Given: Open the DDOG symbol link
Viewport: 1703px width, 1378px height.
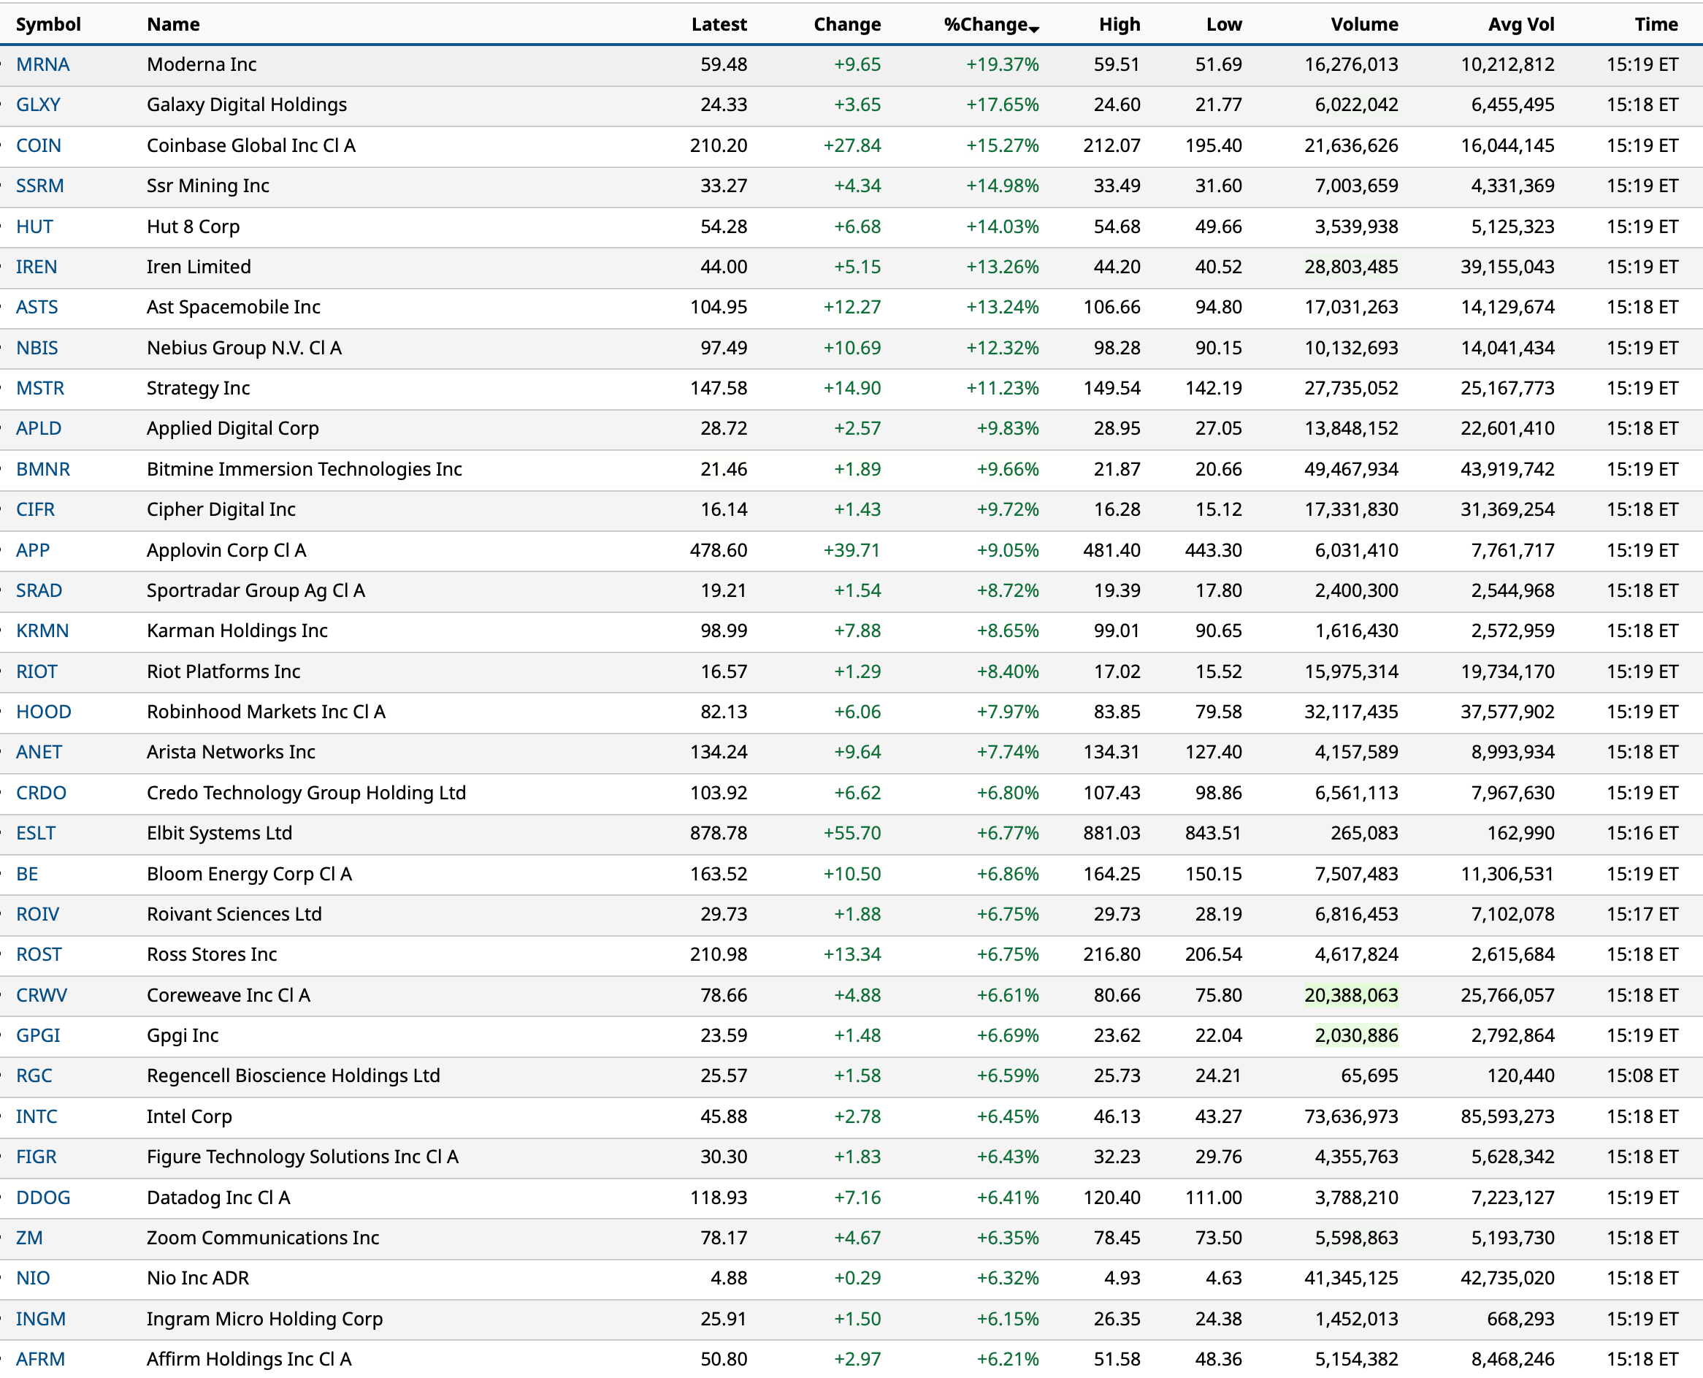Looking at the screenshot, I should (43, 1198).
